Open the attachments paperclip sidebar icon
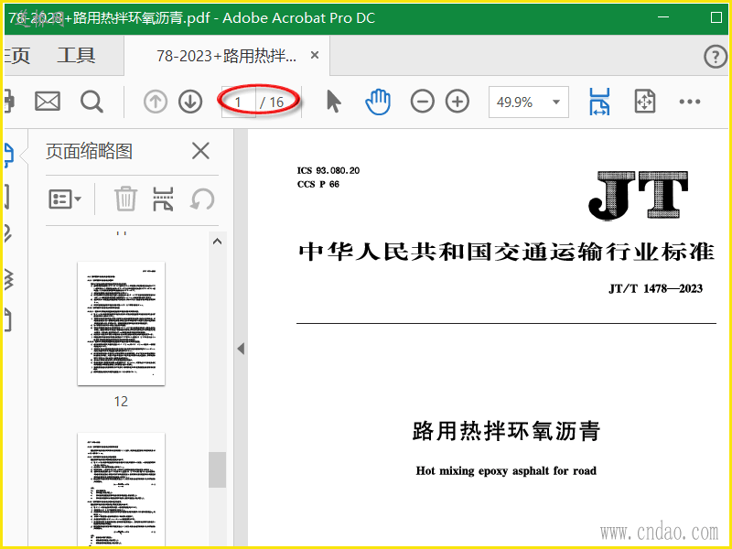Viewport: 732px width, 549px height. click(7, 233)
